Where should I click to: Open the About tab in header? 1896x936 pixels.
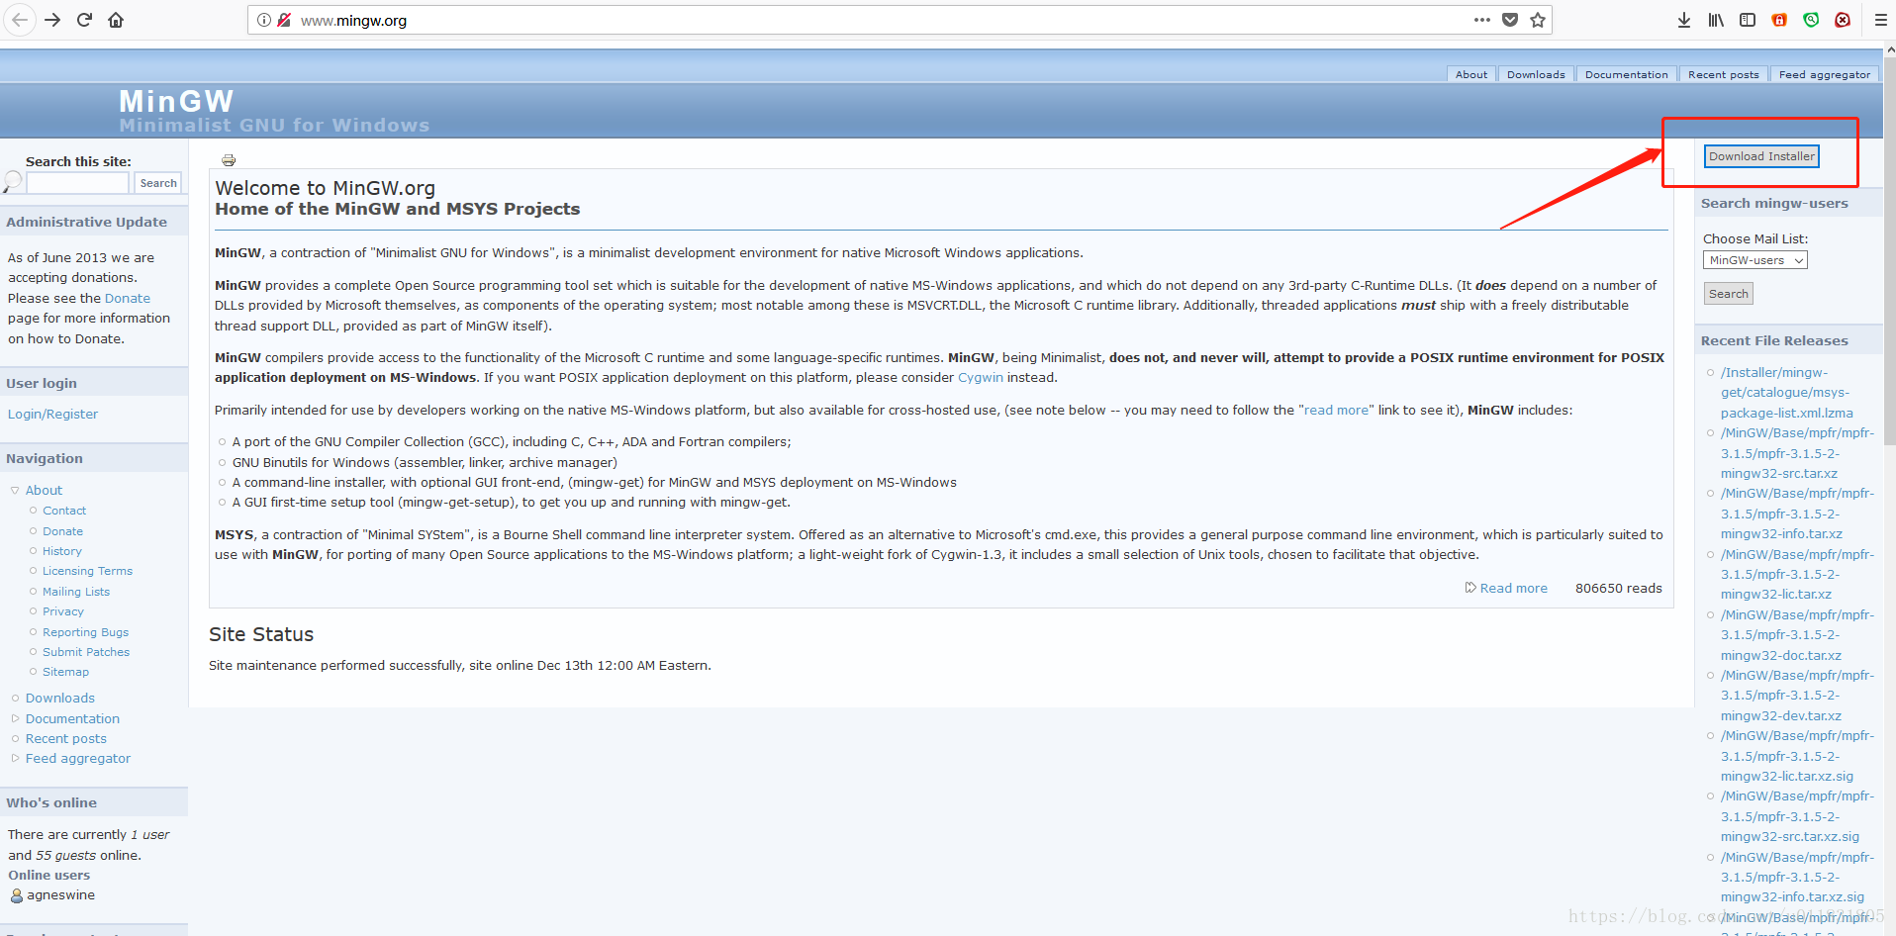[x=1471, y=74]
